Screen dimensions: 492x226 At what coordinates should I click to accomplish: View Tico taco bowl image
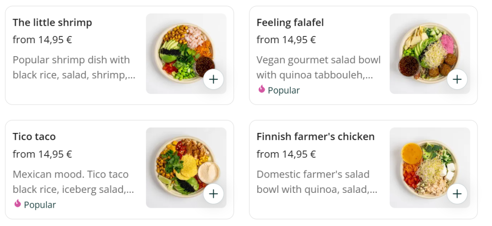click(x=183, y=165)
